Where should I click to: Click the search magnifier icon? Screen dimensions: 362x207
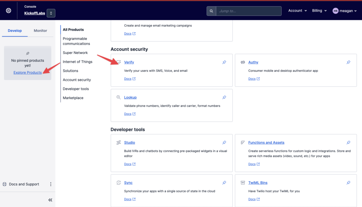(211, 11)
